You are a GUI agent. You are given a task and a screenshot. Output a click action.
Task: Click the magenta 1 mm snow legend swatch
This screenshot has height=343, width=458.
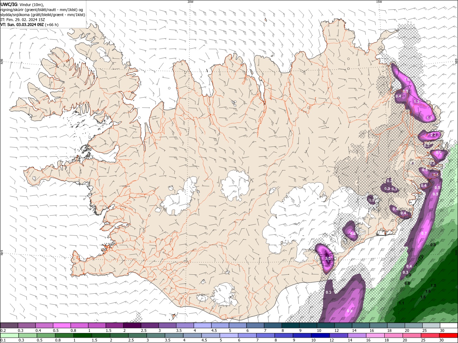point(97,325)
